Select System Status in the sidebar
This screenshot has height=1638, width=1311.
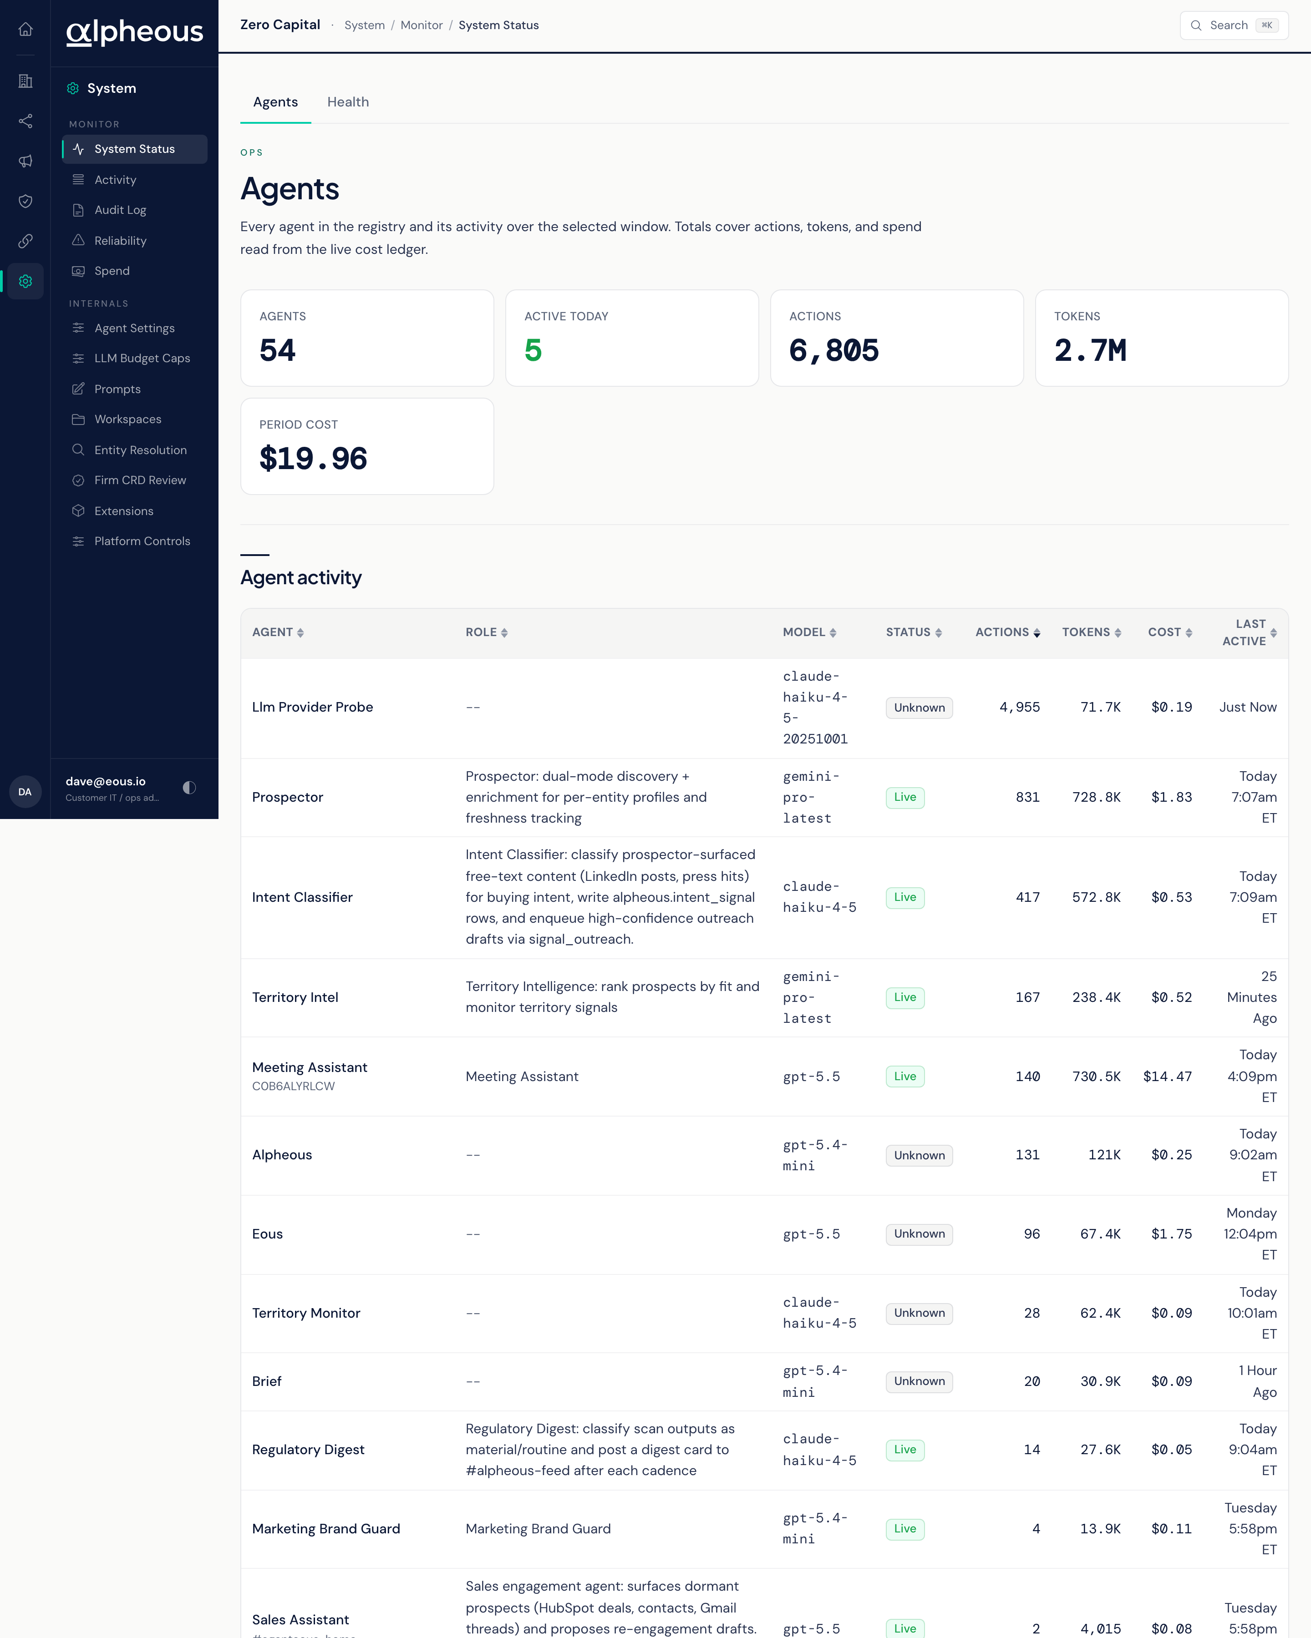tap(135, 149)
